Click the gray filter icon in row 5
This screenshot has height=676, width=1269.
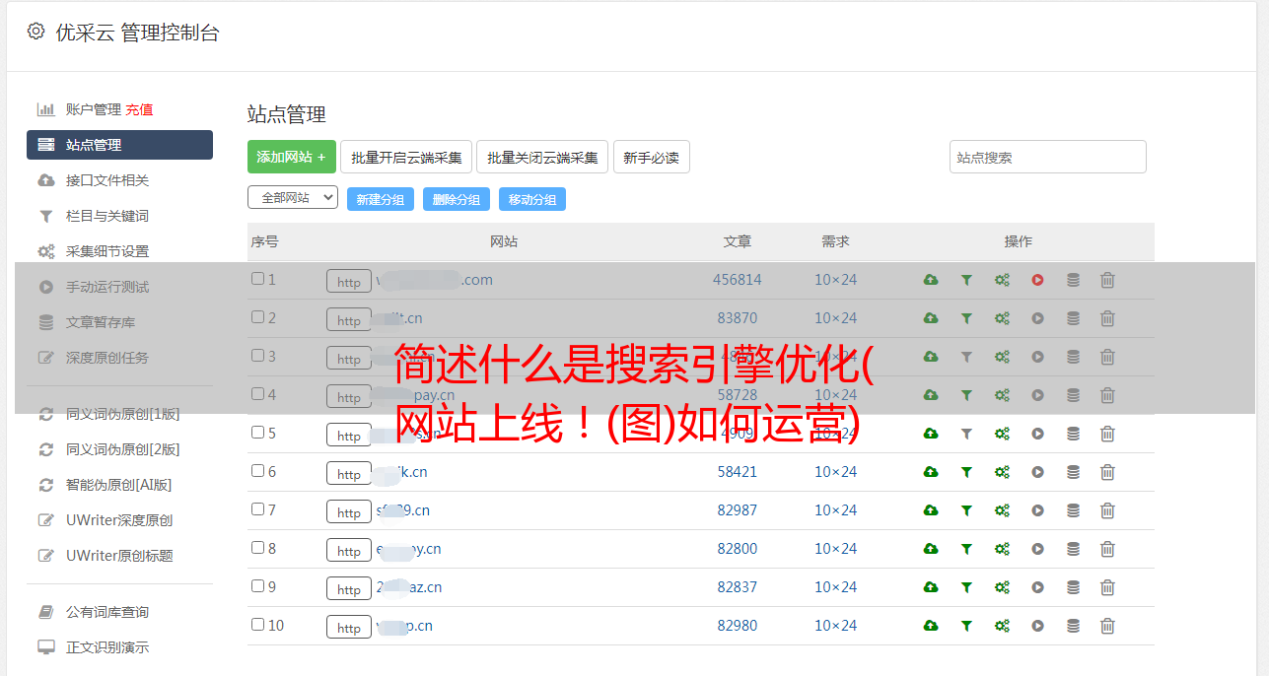pyautogui.click(x=966, y=434)
